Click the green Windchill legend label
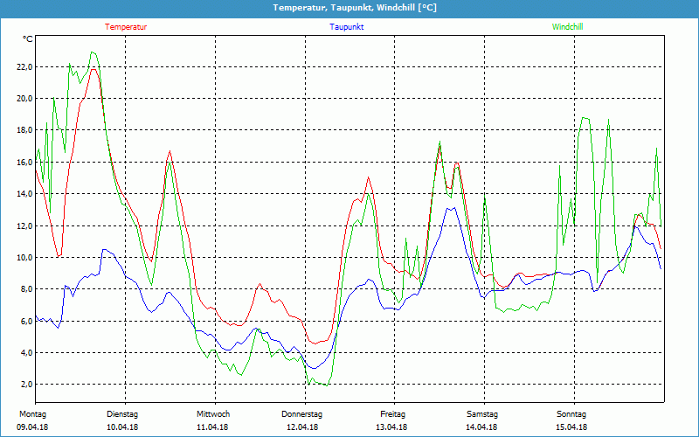This screenshot has height=437, width=699. (x=567, y=27)
